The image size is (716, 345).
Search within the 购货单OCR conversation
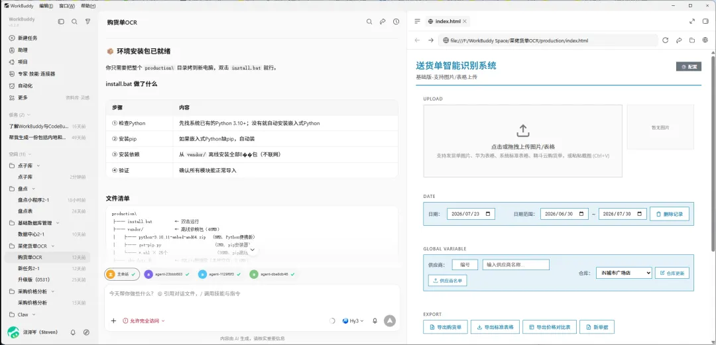tap(369, 21)
